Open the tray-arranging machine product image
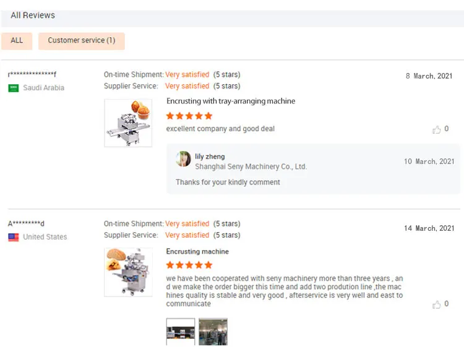 click(x=128, y=123)
